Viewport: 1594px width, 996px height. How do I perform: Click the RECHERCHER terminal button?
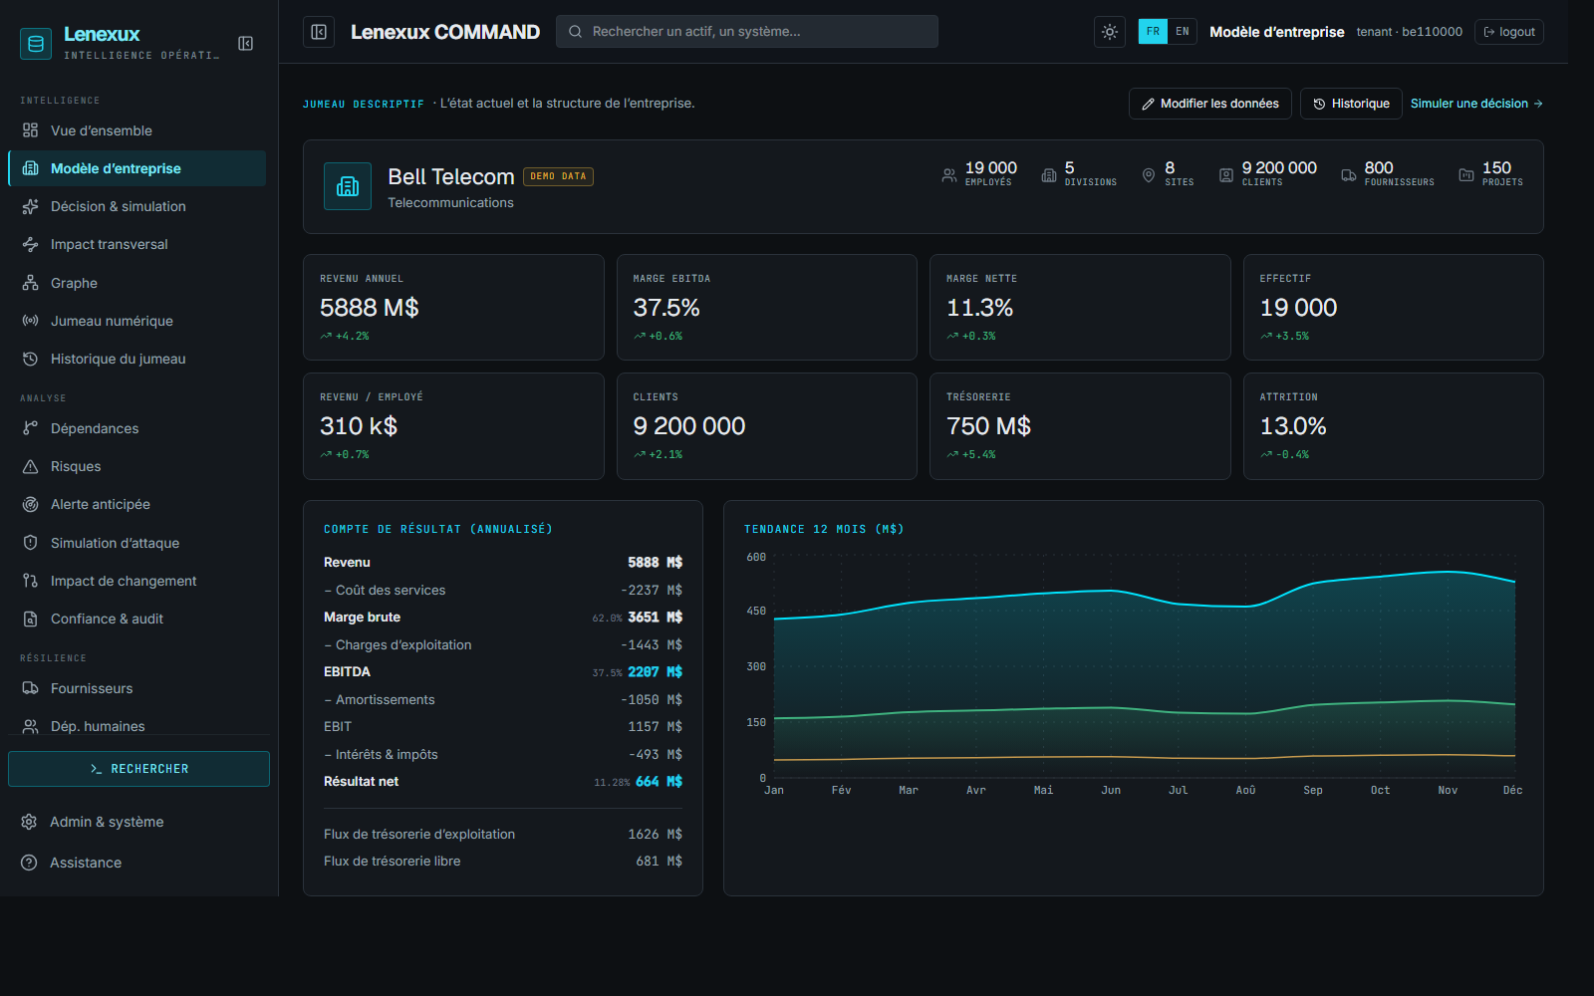[138, 769]
